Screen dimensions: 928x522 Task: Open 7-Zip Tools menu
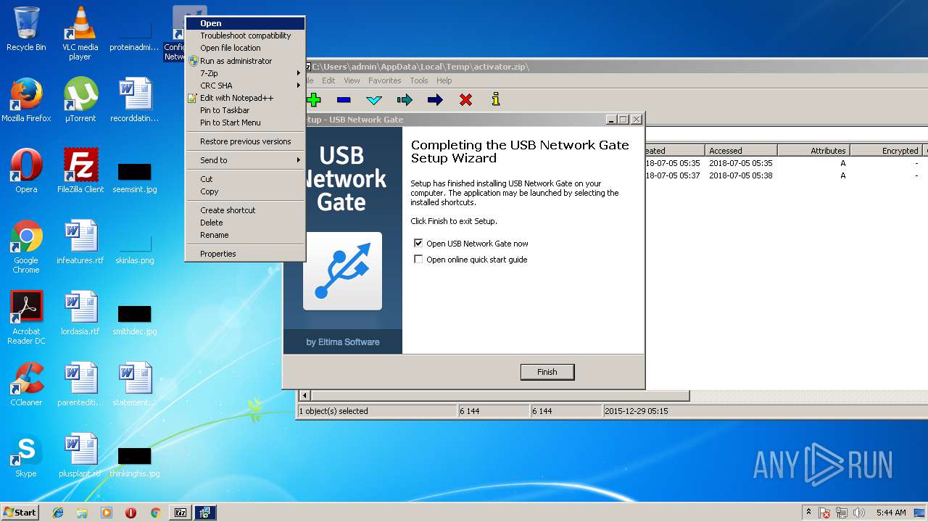419,80
